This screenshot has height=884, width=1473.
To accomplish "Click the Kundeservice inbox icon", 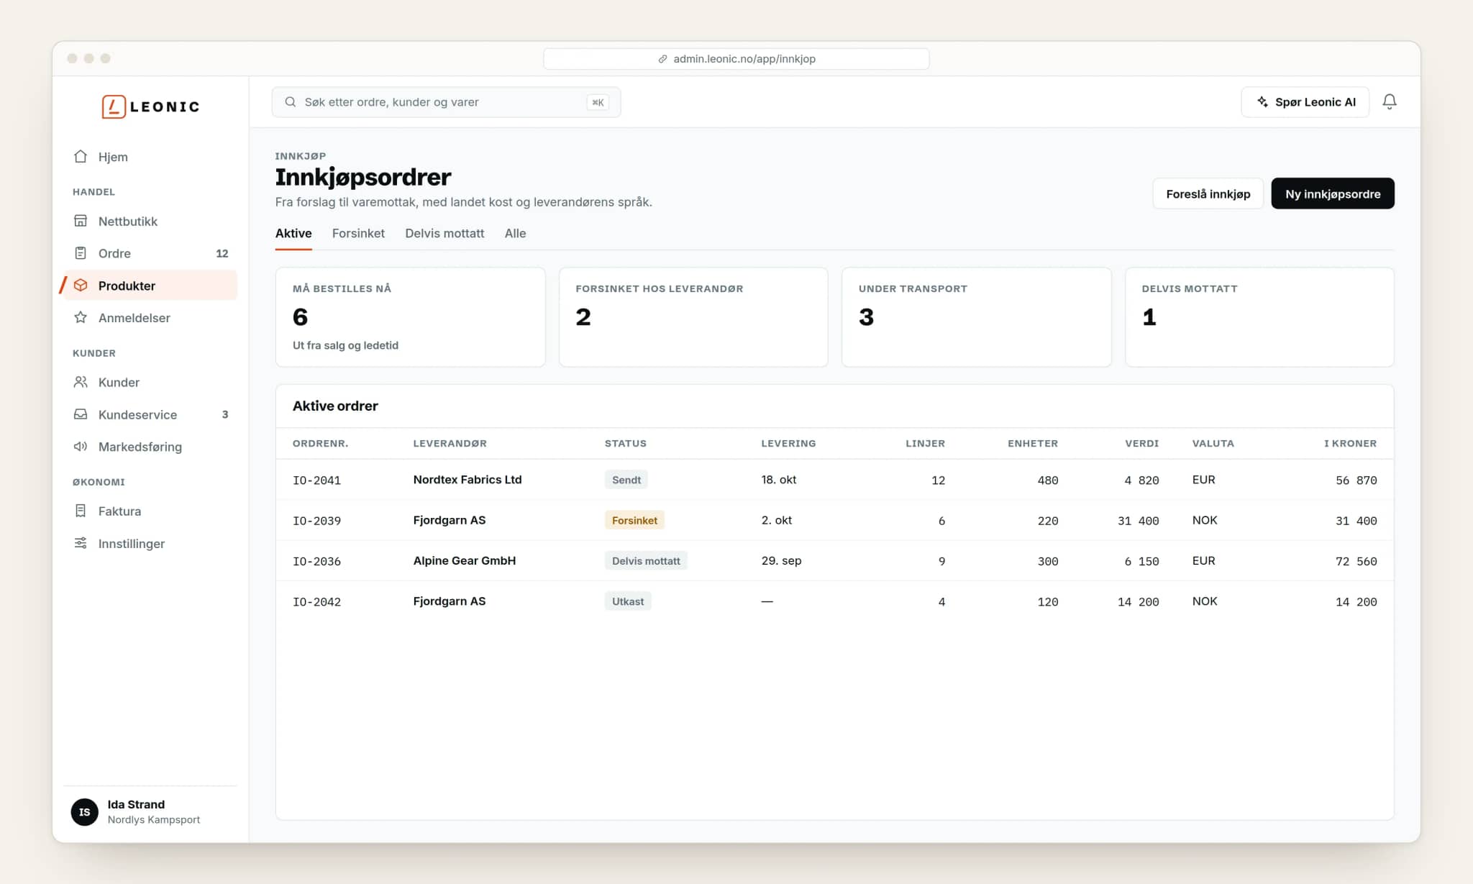I will point(81,414).
